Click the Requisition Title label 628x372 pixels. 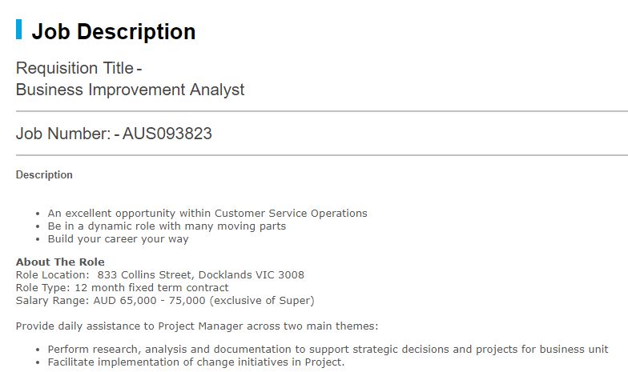coord(74,68)
